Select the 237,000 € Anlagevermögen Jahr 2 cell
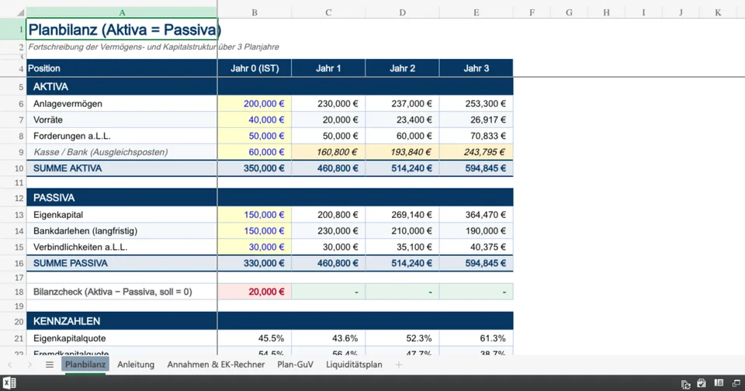Viewport: 745px width, 391px height. click(x=403, y=104)
